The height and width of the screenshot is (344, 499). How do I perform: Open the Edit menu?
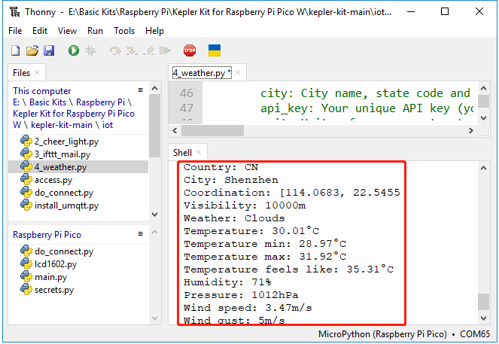pyautogui.click(x=40, y=31)
